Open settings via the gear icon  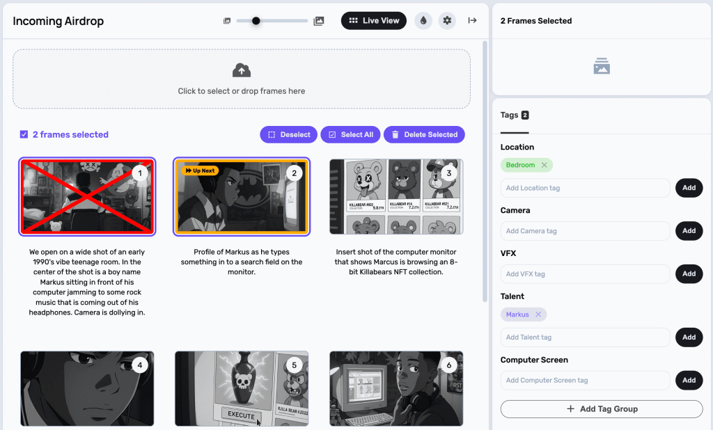click(x=447, y=21)
